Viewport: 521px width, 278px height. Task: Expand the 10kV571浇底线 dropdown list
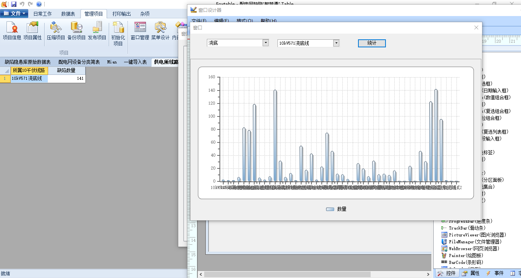pyautogui.click(x=336, y=43)
